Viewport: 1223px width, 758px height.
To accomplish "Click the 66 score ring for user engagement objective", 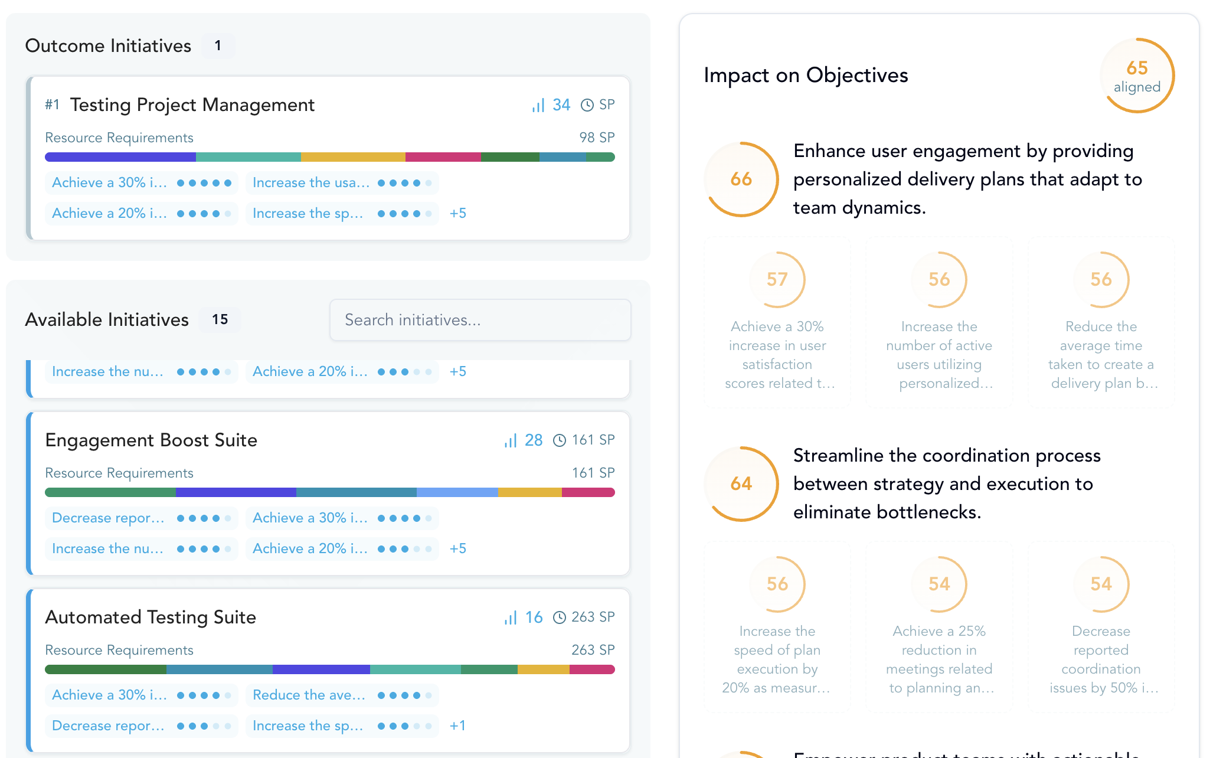I will point(741,179).
